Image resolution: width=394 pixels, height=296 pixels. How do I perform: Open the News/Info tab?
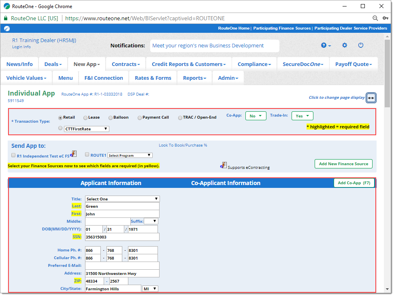19,64
